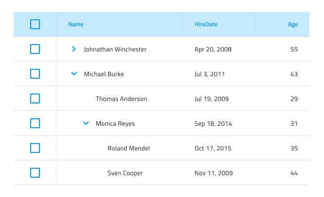Select the Thomas Anderson row checkbox
This screenshot has height=197, width=324.
[35, 98]
